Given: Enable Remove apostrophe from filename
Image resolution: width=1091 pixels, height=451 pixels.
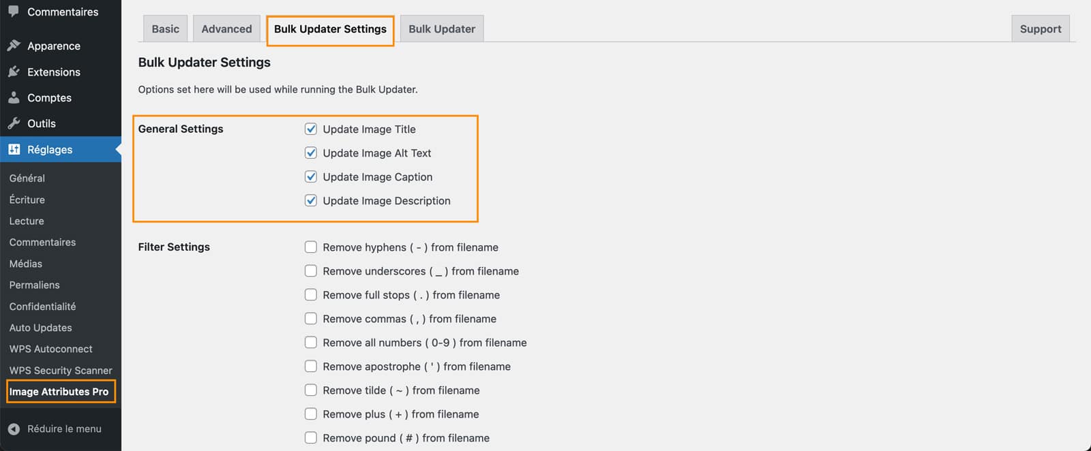Looking at the screenshot, I should [x=311, y=366].
